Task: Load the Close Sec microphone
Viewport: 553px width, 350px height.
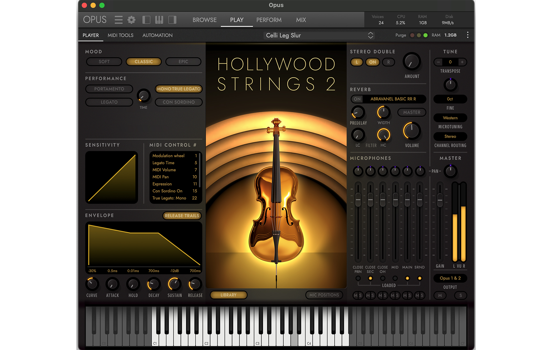Action: click(370, 278)
